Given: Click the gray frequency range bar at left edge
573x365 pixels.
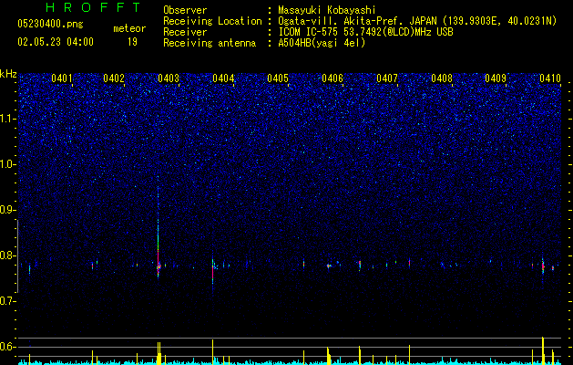Looking at the screenshot, I should click(17, 256).
